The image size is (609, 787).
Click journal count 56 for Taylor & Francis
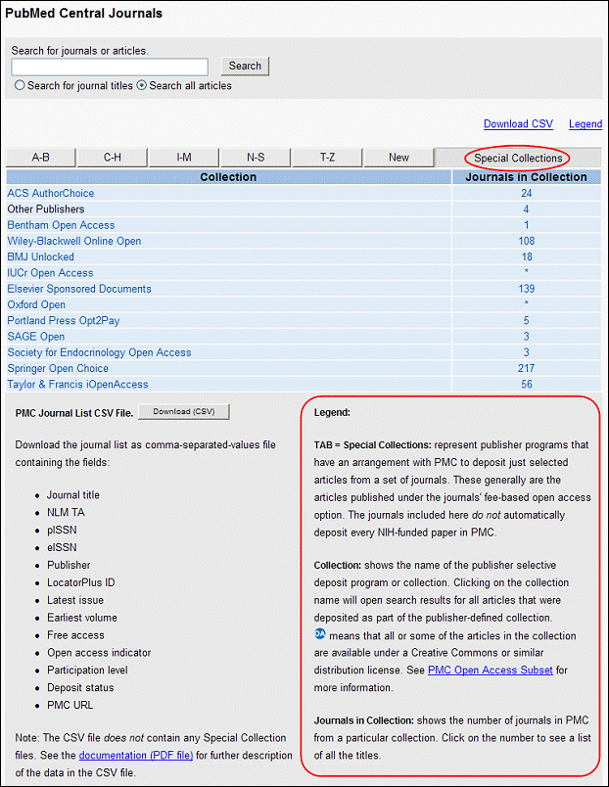tap(526, 385)
